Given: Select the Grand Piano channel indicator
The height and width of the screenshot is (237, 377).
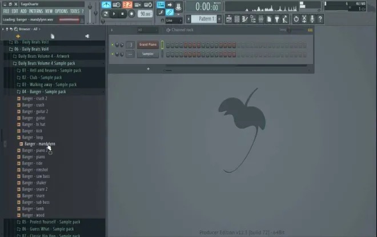Looking at the screenshot, I should click(162, 45).
